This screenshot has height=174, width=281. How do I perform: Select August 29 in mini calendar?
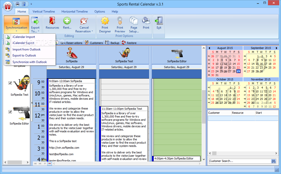point(238,71)
